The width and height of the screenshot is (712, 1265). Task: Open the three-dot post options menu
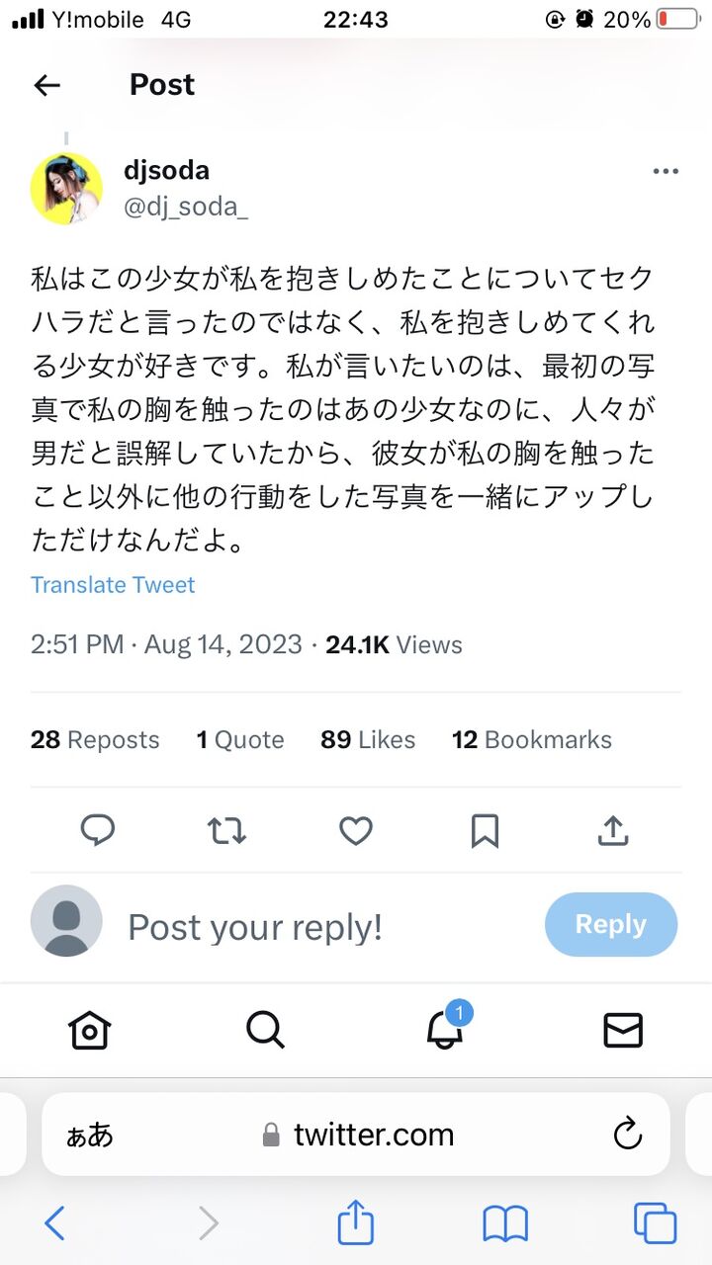click(x=666, y=172)
